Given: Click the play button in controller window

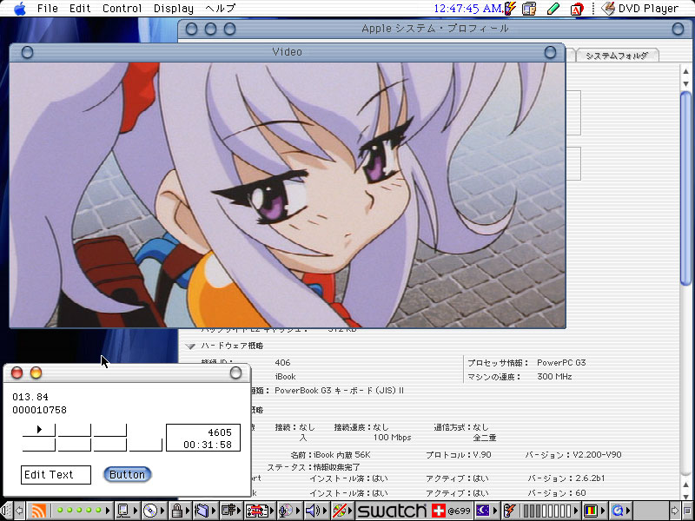Looking at the screenshot, I should [39, 429].
